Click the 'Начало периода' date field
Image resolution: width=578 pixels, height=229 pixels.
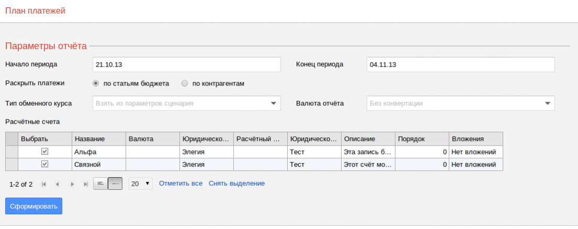187,64
